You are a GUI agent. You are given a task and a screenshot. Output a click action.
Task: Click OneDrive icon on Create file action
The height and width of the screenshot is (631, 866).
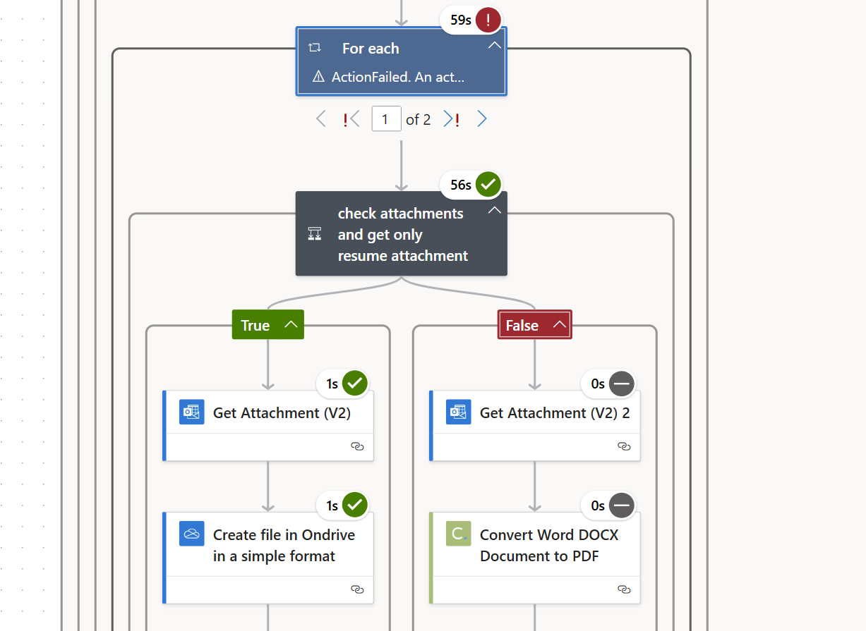[192, 534]
